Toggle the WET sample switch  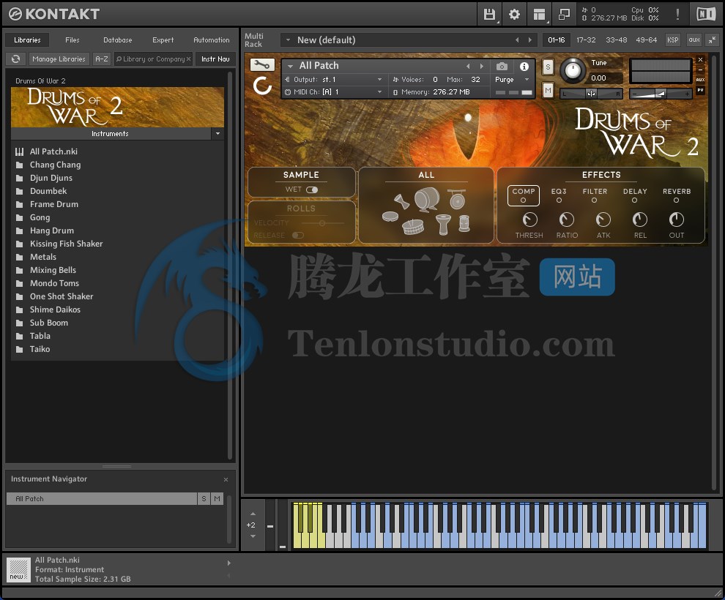(312, 190)
